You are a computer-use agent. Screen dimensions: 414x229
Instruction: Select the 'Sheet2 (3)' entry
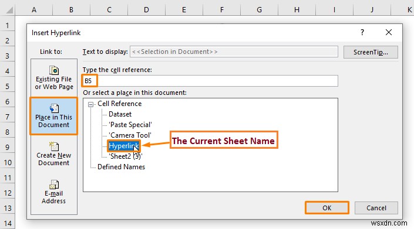(126, 156)
